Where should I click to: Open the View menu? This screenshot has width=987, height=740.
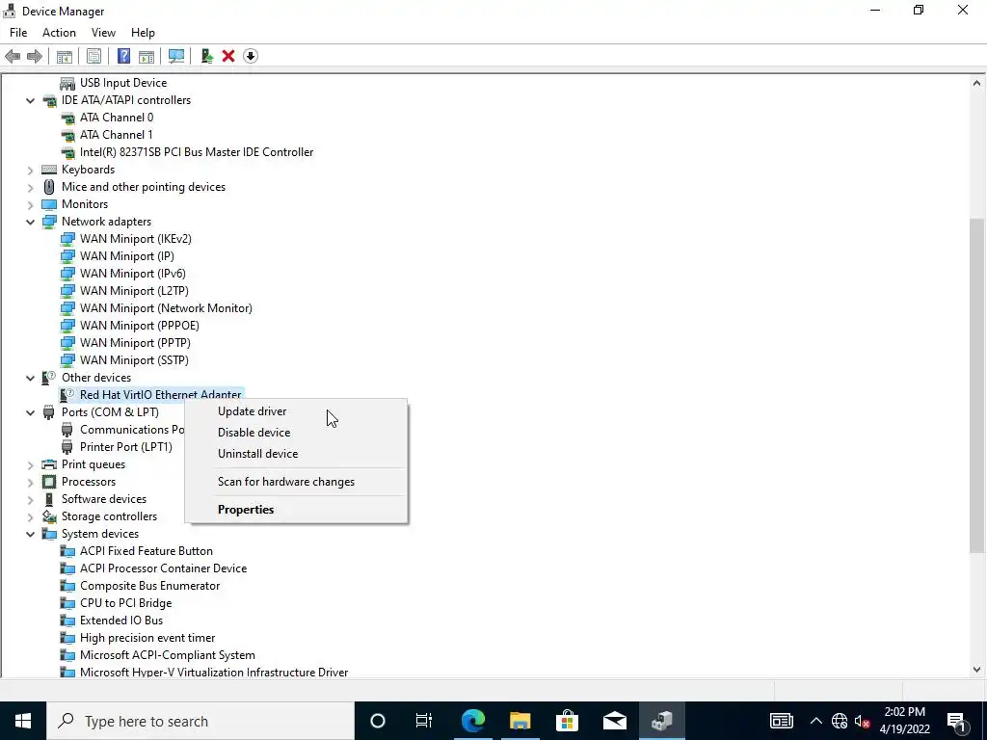tap(103, 33)
